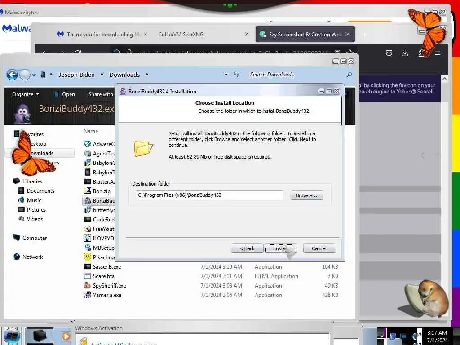The width and height of the screenshot is (460, 345).
Task: Click the browser page scrollbar up arrow
Action: pos(444,79)
